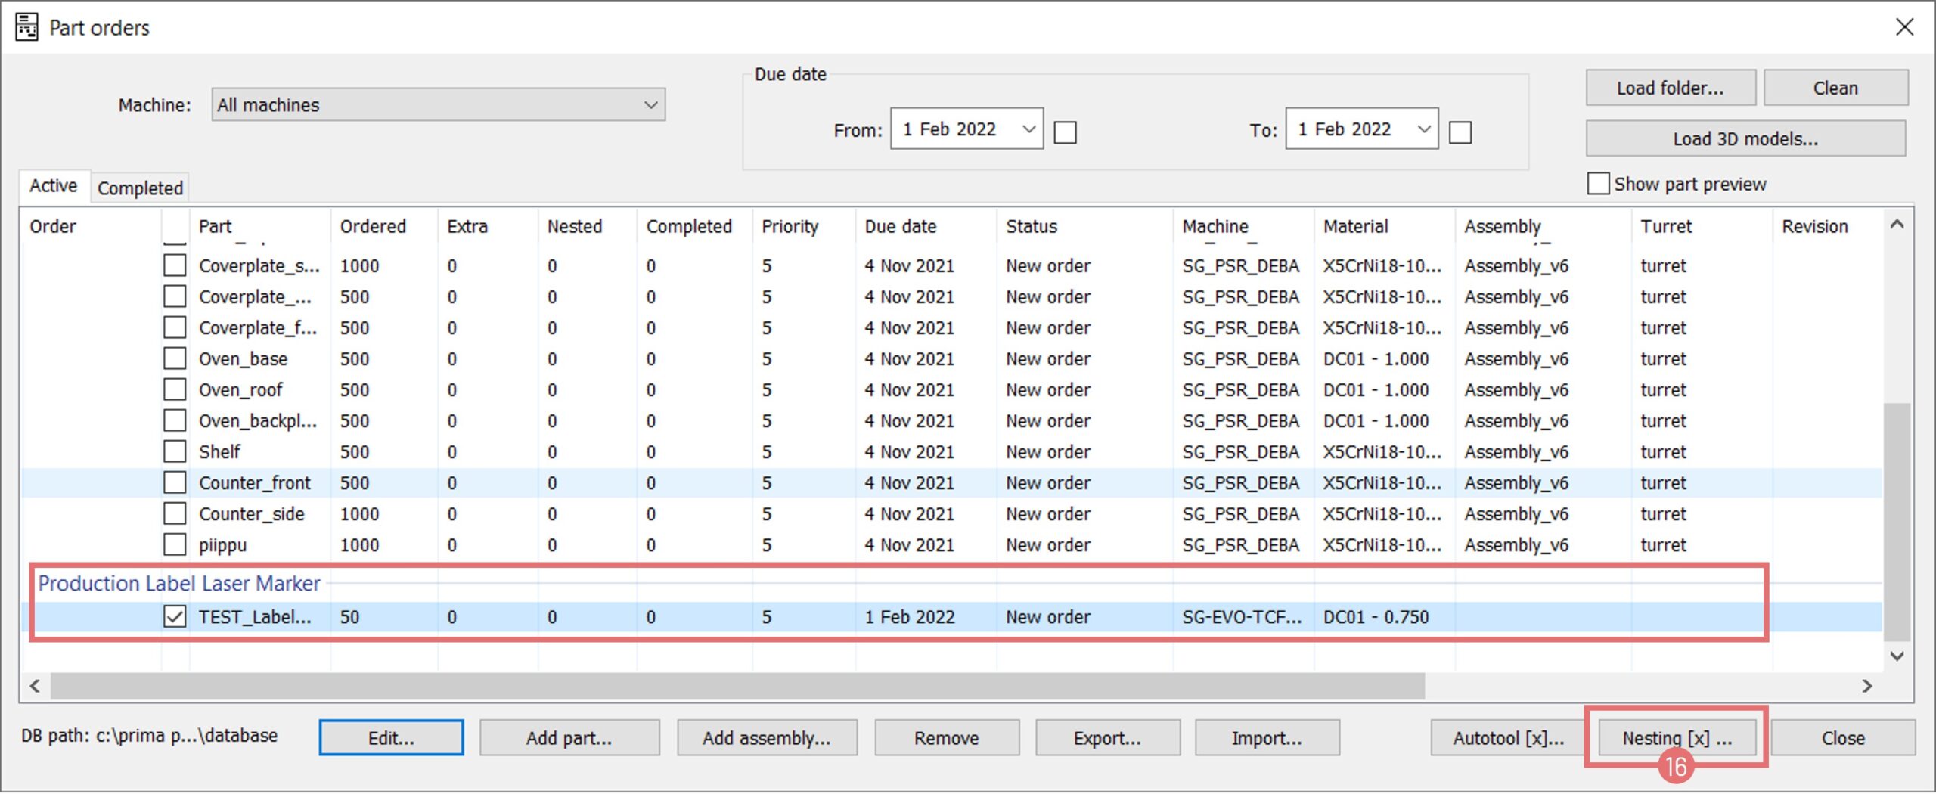
Task: Sort by the Due date column header
Action: coord(900,226)
